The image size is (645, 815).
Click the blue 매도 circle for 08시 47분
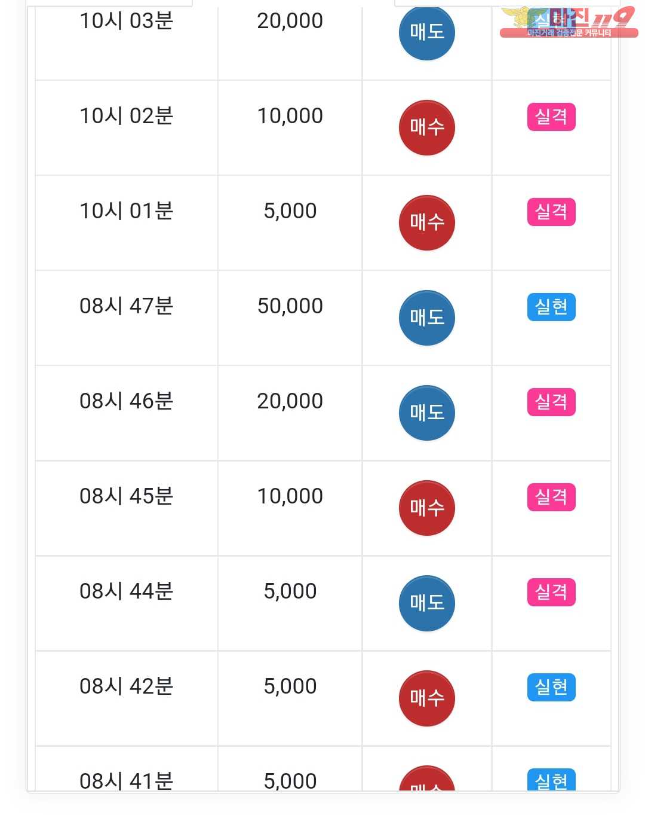point(427,318)
